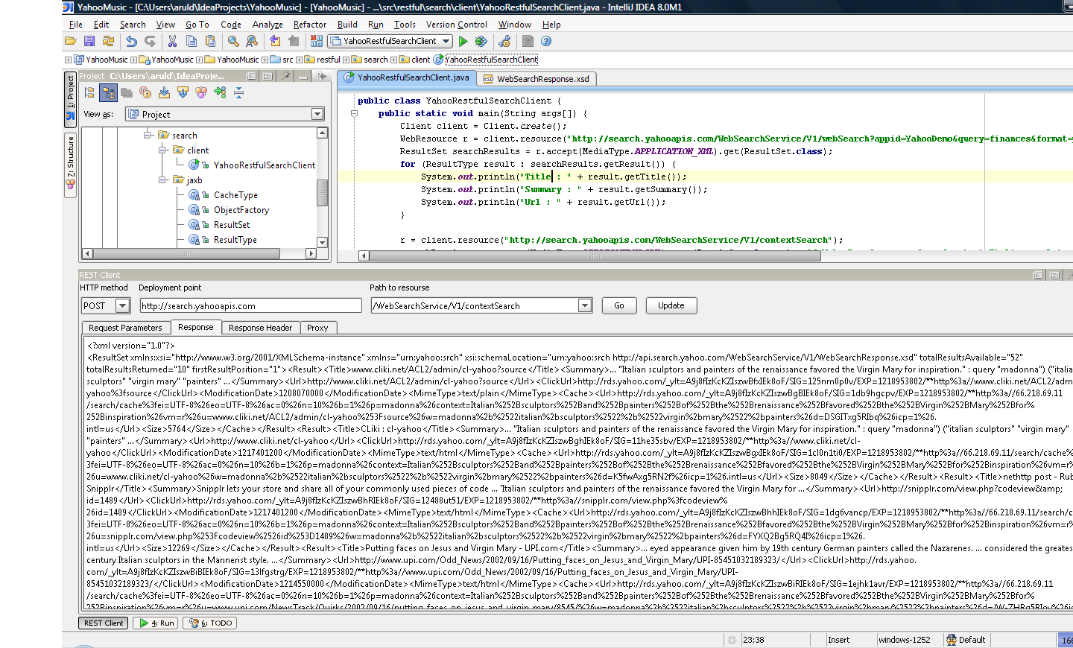The height and width of the screenshot is (648, 1073).
Task: Open the Refactor menu
Action: [x=309, y=25]
